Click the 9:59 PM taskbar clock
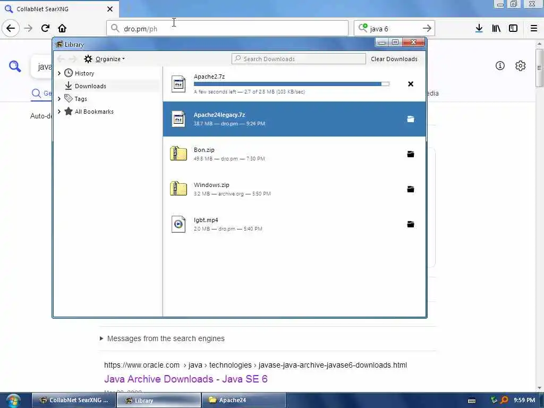Viewport: 544px width, 408px height. pyautogui.click(x=524, y=400)
